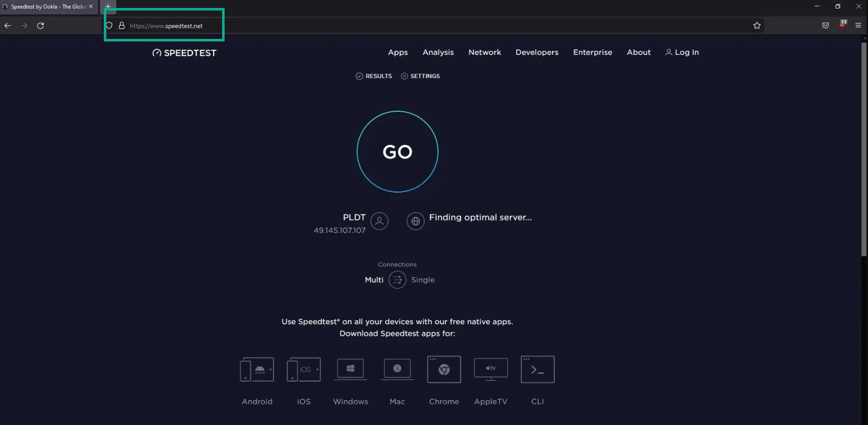Click the red extension icon in the toolbar
This screenshot has height=425, width=868.
(843, 24)
